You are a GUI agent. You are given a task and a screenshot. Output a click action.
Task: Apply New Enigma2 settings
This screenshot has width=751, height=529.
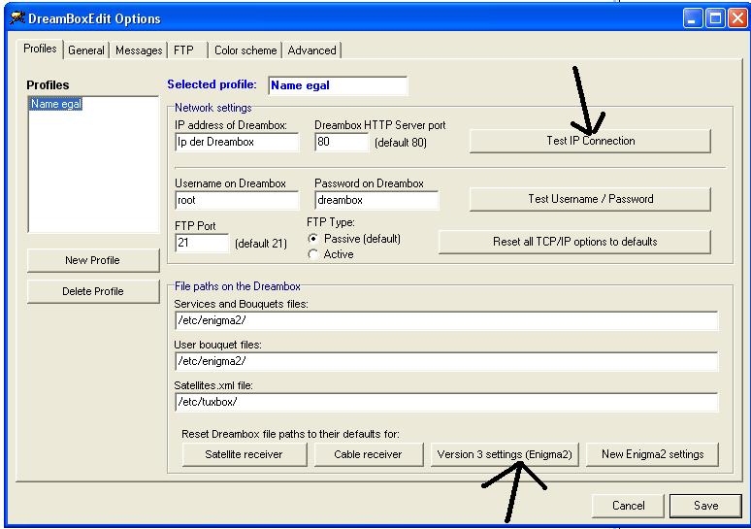tap(652, 454)
